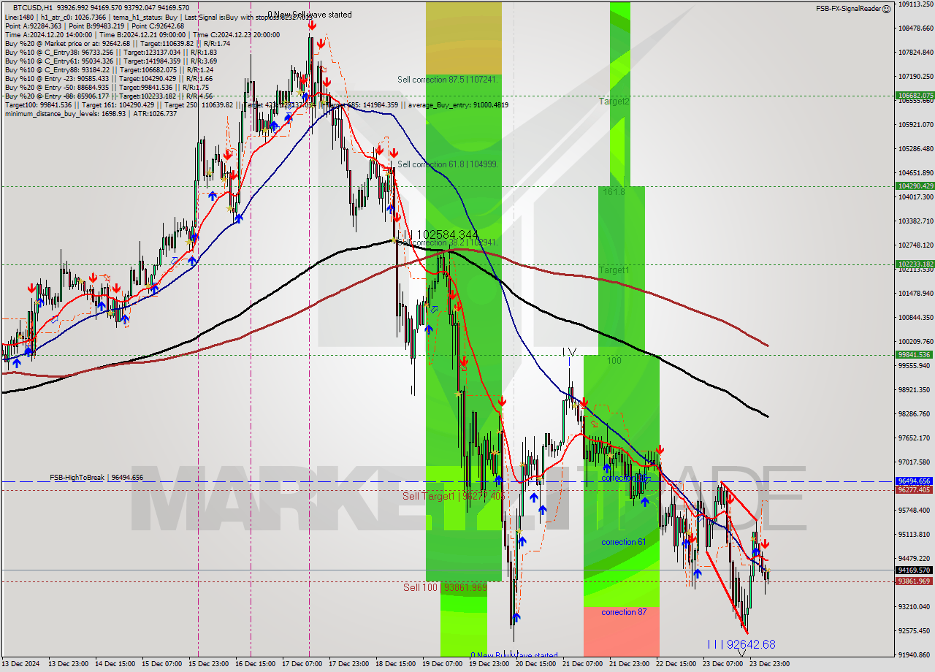This screenshot has height=672, width=935.
Task: Select the current price tag 94169.570
Action: 915,570
